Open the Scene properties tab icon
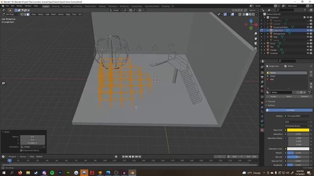 tap(262, 87)
